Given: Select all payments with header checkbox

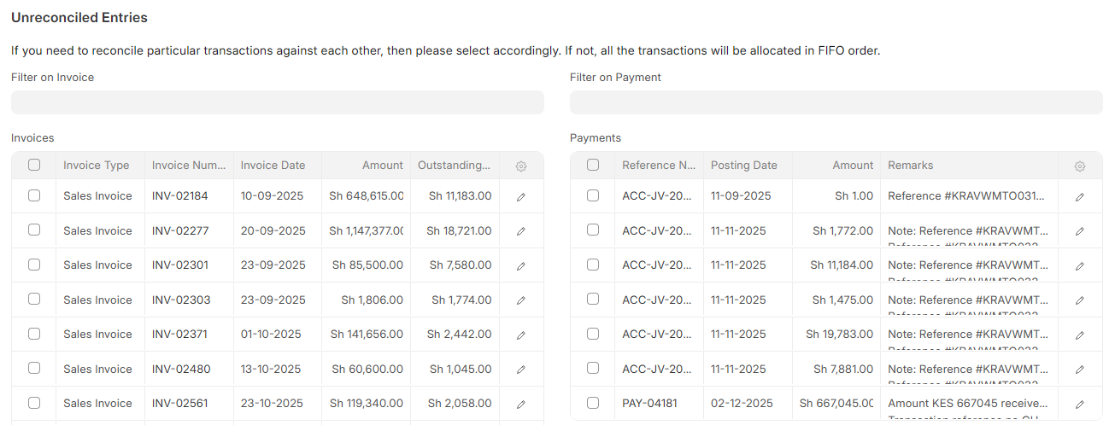Looking at the screenshot, I should pos(593,166).
